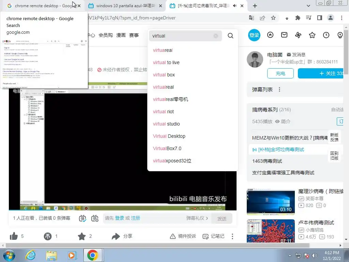Click the translate page icon in address bar
Screen dimensions: 349x262
point(252,18)
